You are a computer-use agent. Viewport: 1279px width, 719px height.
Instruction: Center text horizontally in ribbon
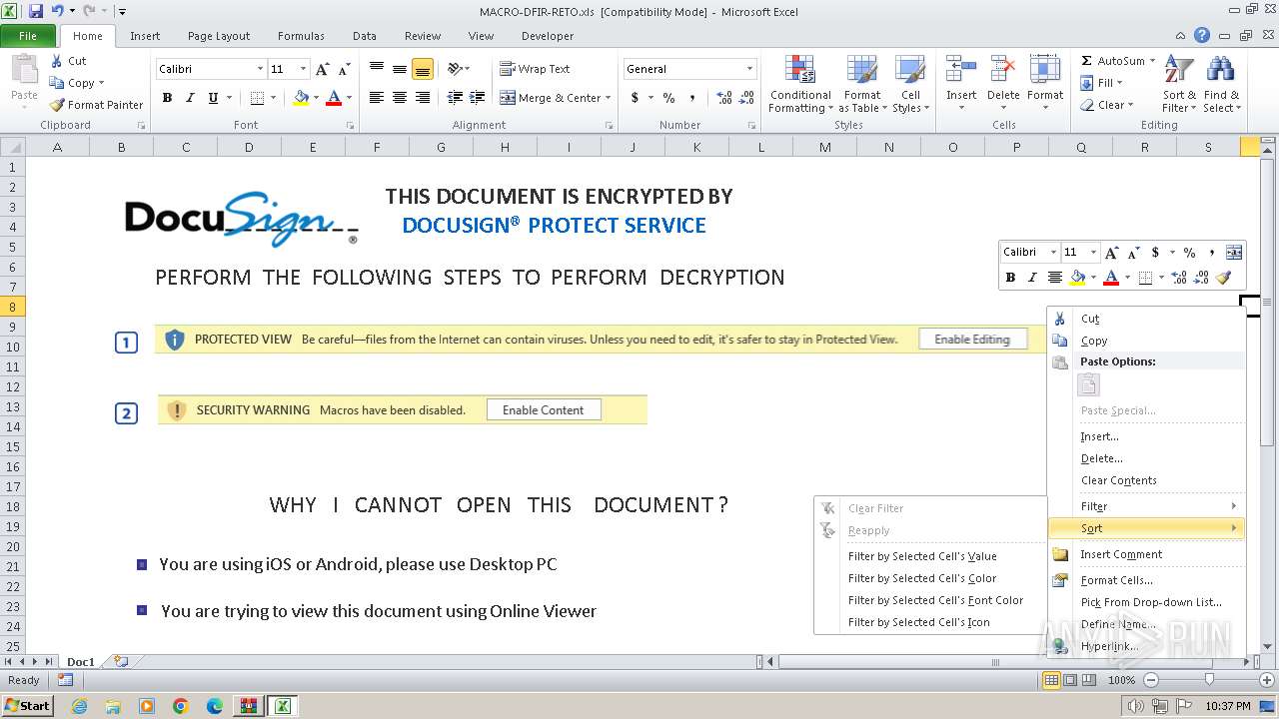(x=400, y=98)
